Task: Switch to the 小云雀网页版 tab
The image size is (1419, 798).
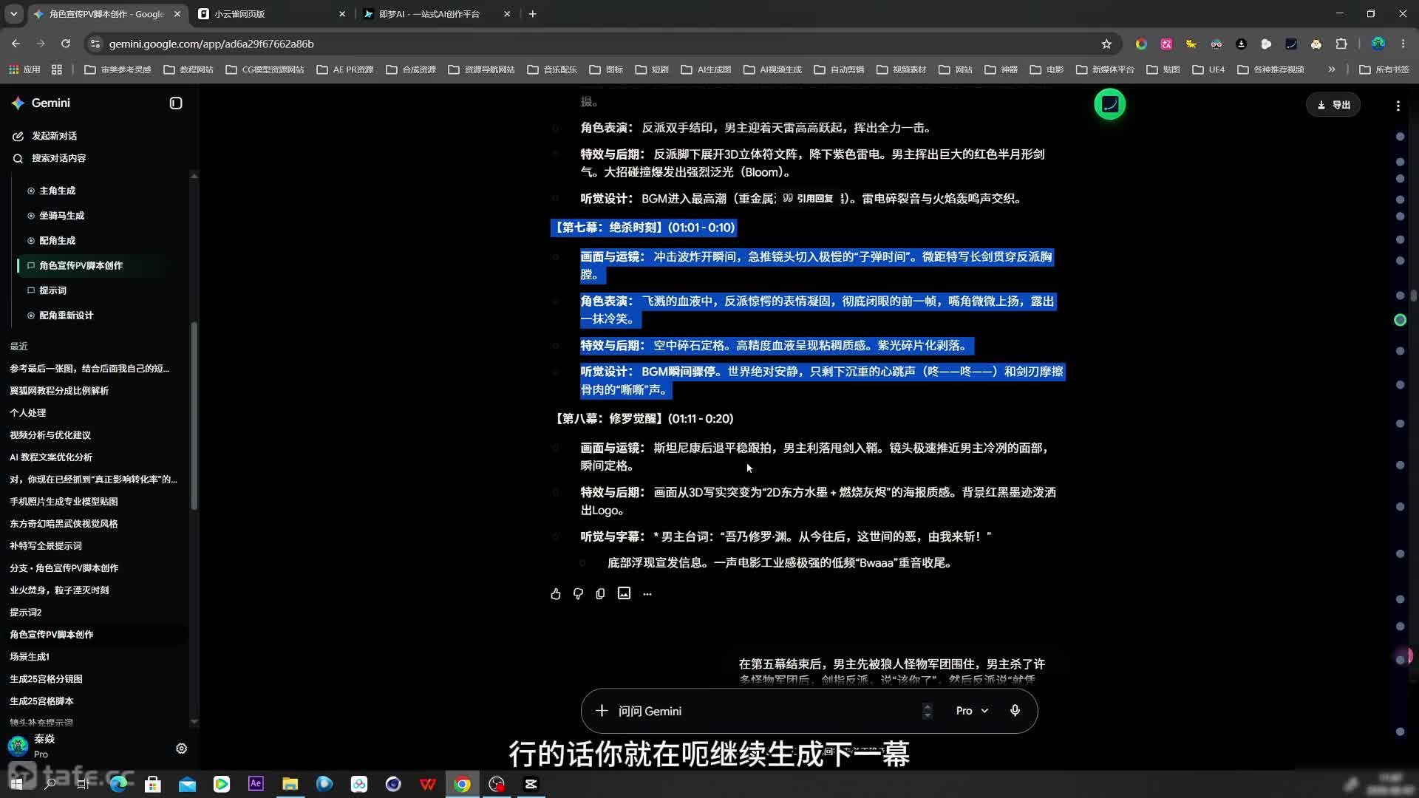Action: pos(270,14)
